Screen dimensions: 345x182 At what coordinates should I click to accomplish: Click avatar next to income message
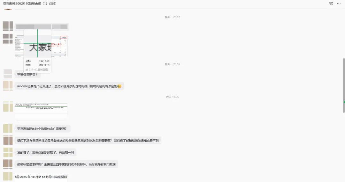[8, 86]
